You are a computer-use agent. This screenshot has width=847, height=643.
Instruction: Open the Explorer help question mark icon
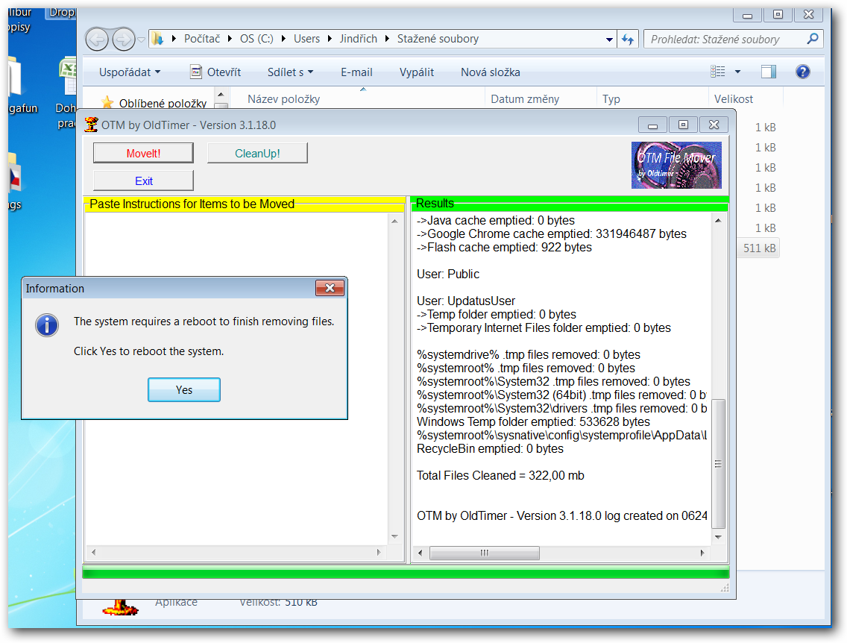[802, 72]
